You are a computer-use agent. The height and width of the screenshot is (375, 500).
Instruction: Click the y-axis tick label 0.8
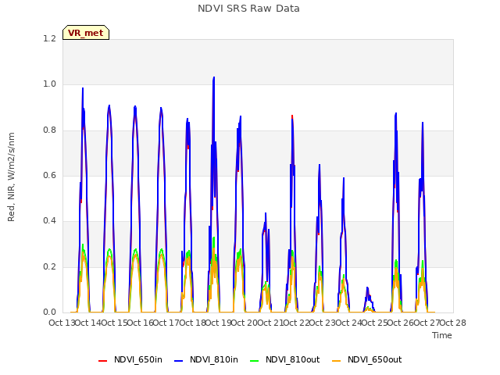pyautogui.click(x=50, y=130)
